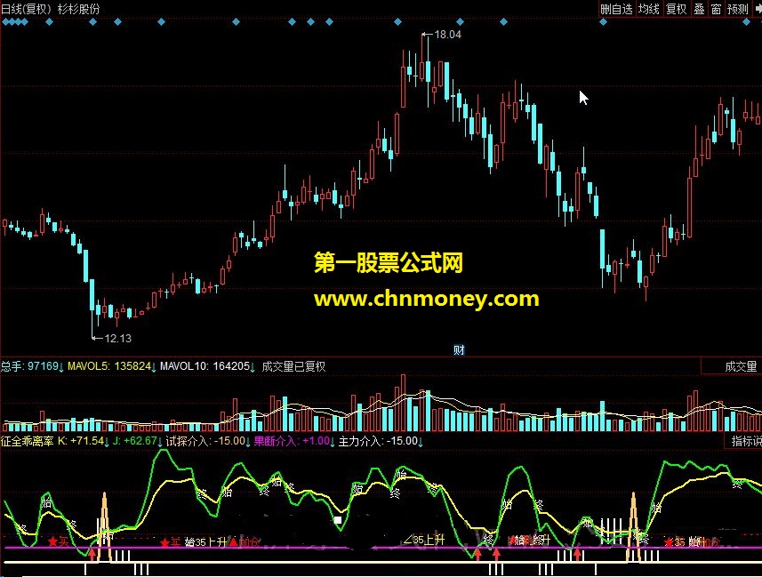This screenshot has height=577, width=762.
Task: Click the down arrow after MAVOL5 135824
Action: (x=154, y=367)
